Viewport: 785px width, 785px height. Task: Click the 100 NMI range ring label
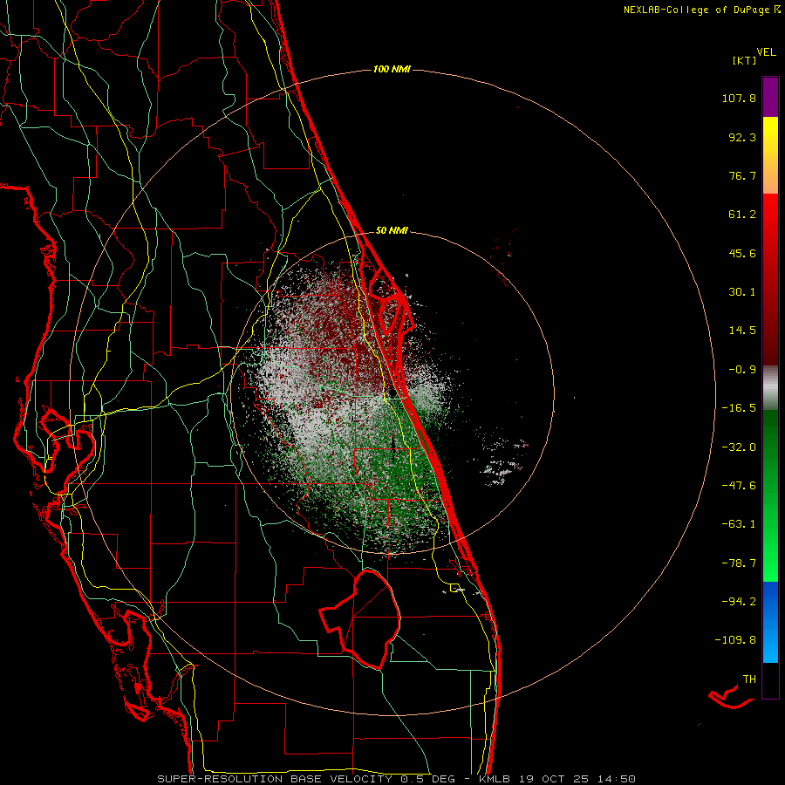point(392,69)
